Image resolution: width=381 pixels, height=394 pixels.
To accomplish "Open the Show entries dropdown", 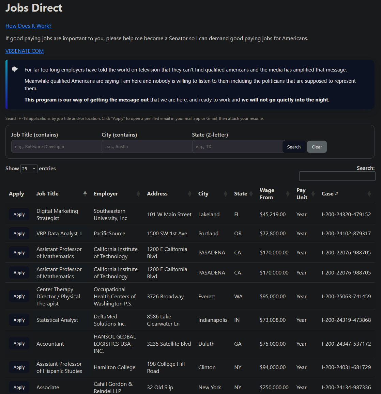I will [29, 169].
